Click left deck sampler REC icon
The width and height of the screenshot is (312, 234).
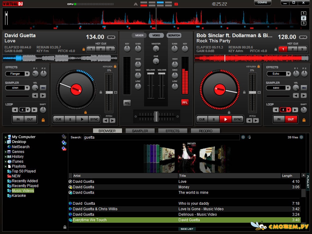43,88
